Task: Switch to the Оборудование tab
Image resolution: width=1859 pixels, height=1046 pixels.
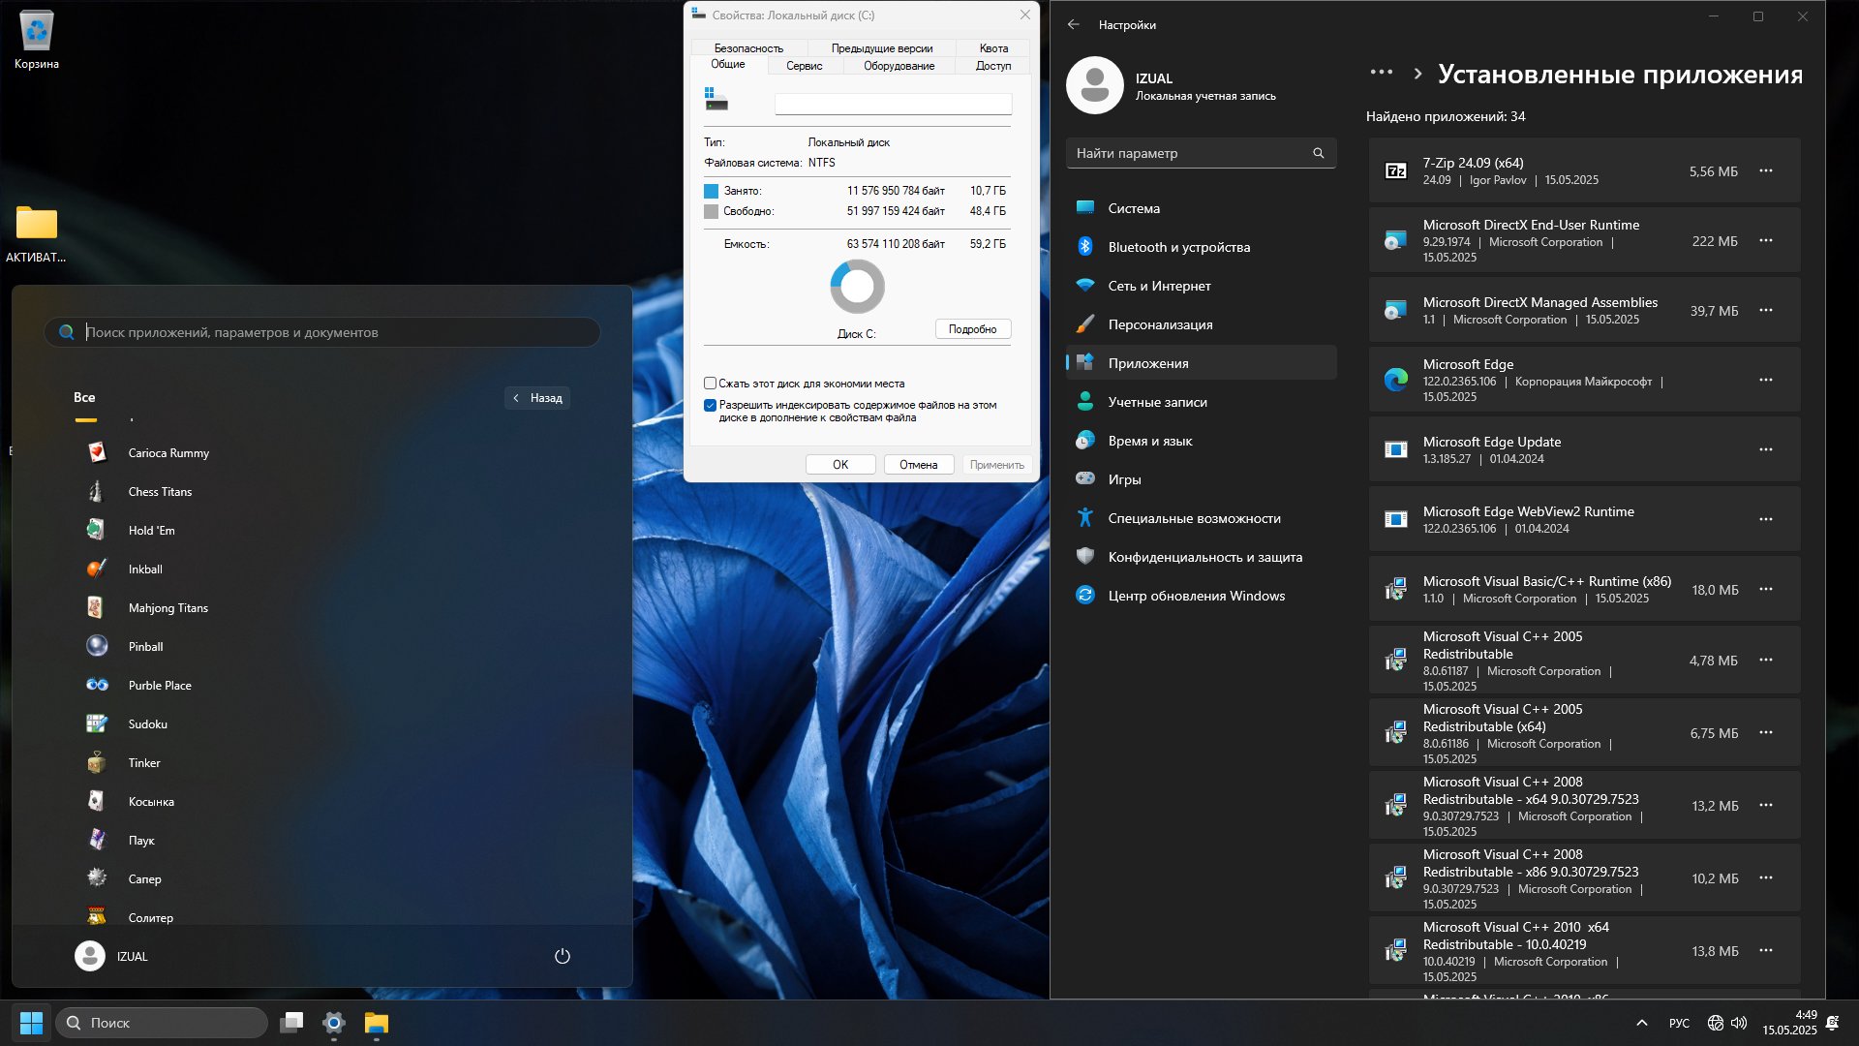Action: click(x=899, y=66)
